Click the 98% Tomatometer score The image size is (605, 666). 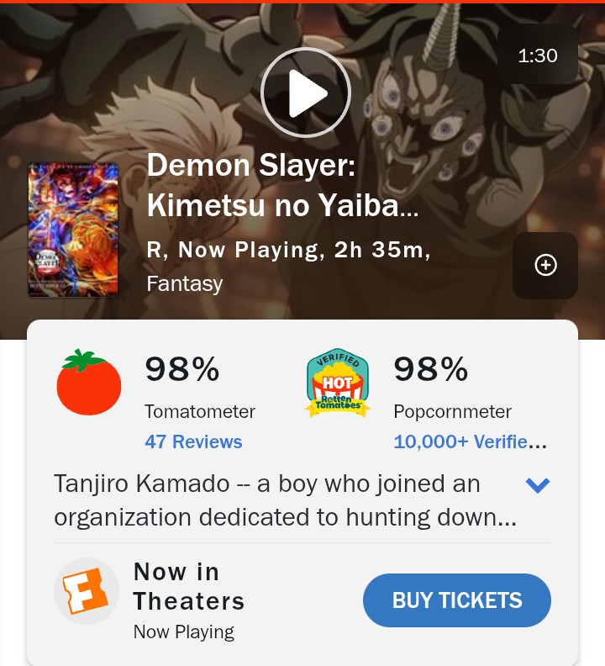pos(182,368)
